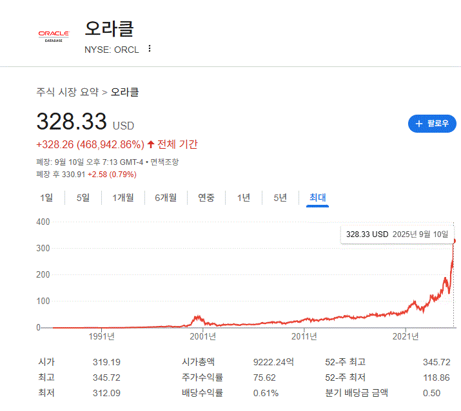Click the 면책조항 disclaimer link
Screen dimensions: 461x411
(164, 162)
